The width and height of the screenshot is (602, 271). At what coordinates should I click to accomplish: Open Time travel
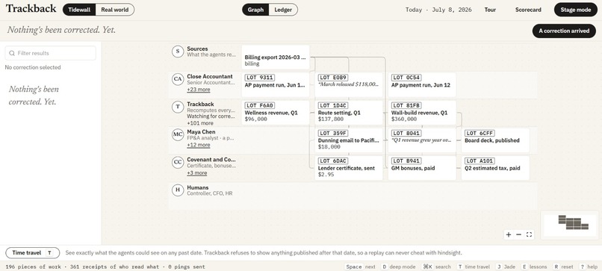33,253
